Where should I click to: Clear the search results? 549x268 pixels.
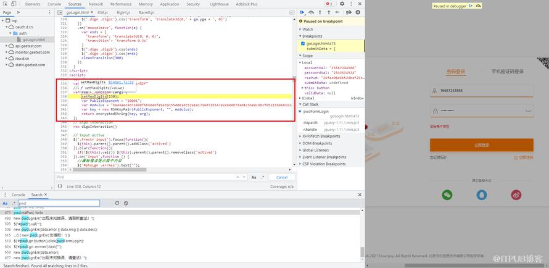pyautogui.click(x=126, y=203)
